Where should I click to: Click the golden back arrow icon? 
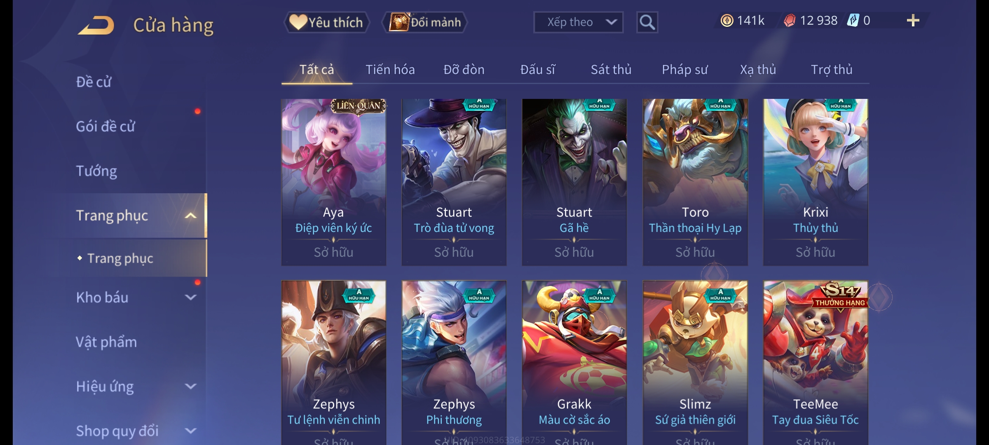click(x=96, y=25)
